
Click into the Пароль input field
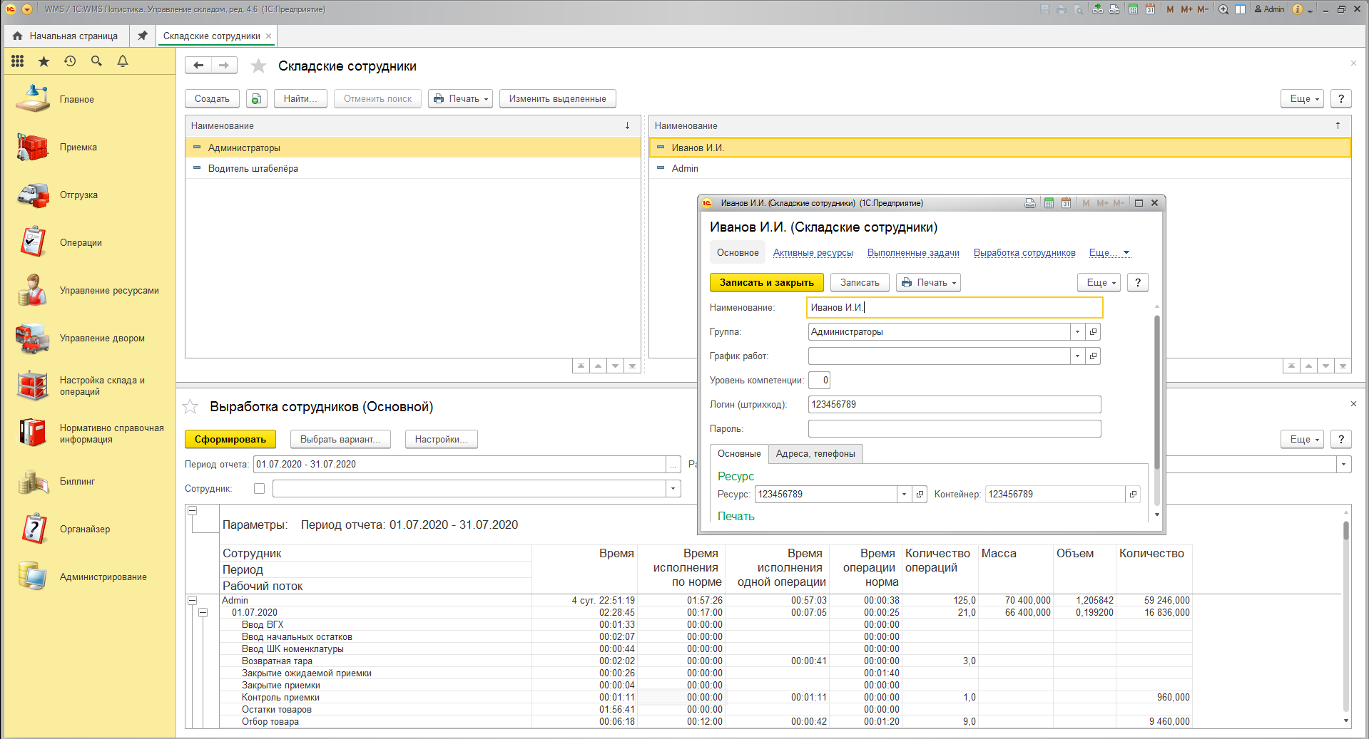click(x=954, y=429)
